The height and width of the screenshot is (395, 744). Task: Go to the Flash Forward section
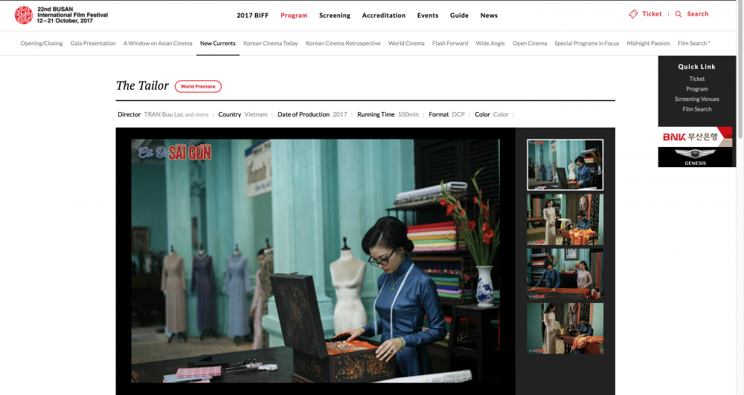click(450, 44)
